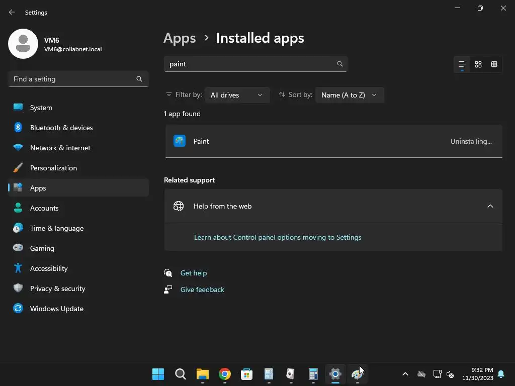Go back with the Settings back arrow
The width and height of the screenshot is (515, 386).
tap(12, 12)
